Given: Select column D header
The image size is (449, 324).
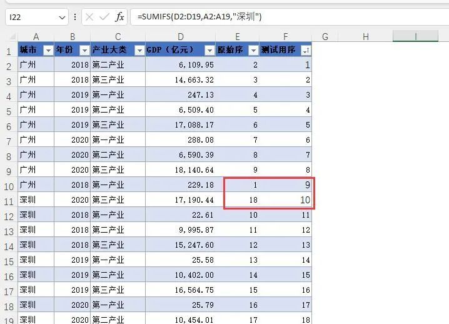Looking at the screenshot, I should [x=181, y=37].
